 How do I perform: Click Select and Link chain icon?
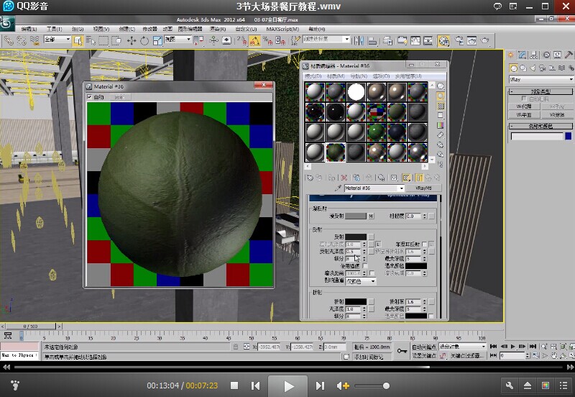(x=9, y=41)
